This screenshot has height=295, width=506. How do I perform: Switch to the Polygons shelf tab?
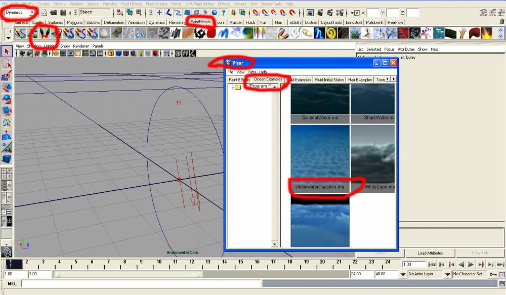(x=74, y=22)
